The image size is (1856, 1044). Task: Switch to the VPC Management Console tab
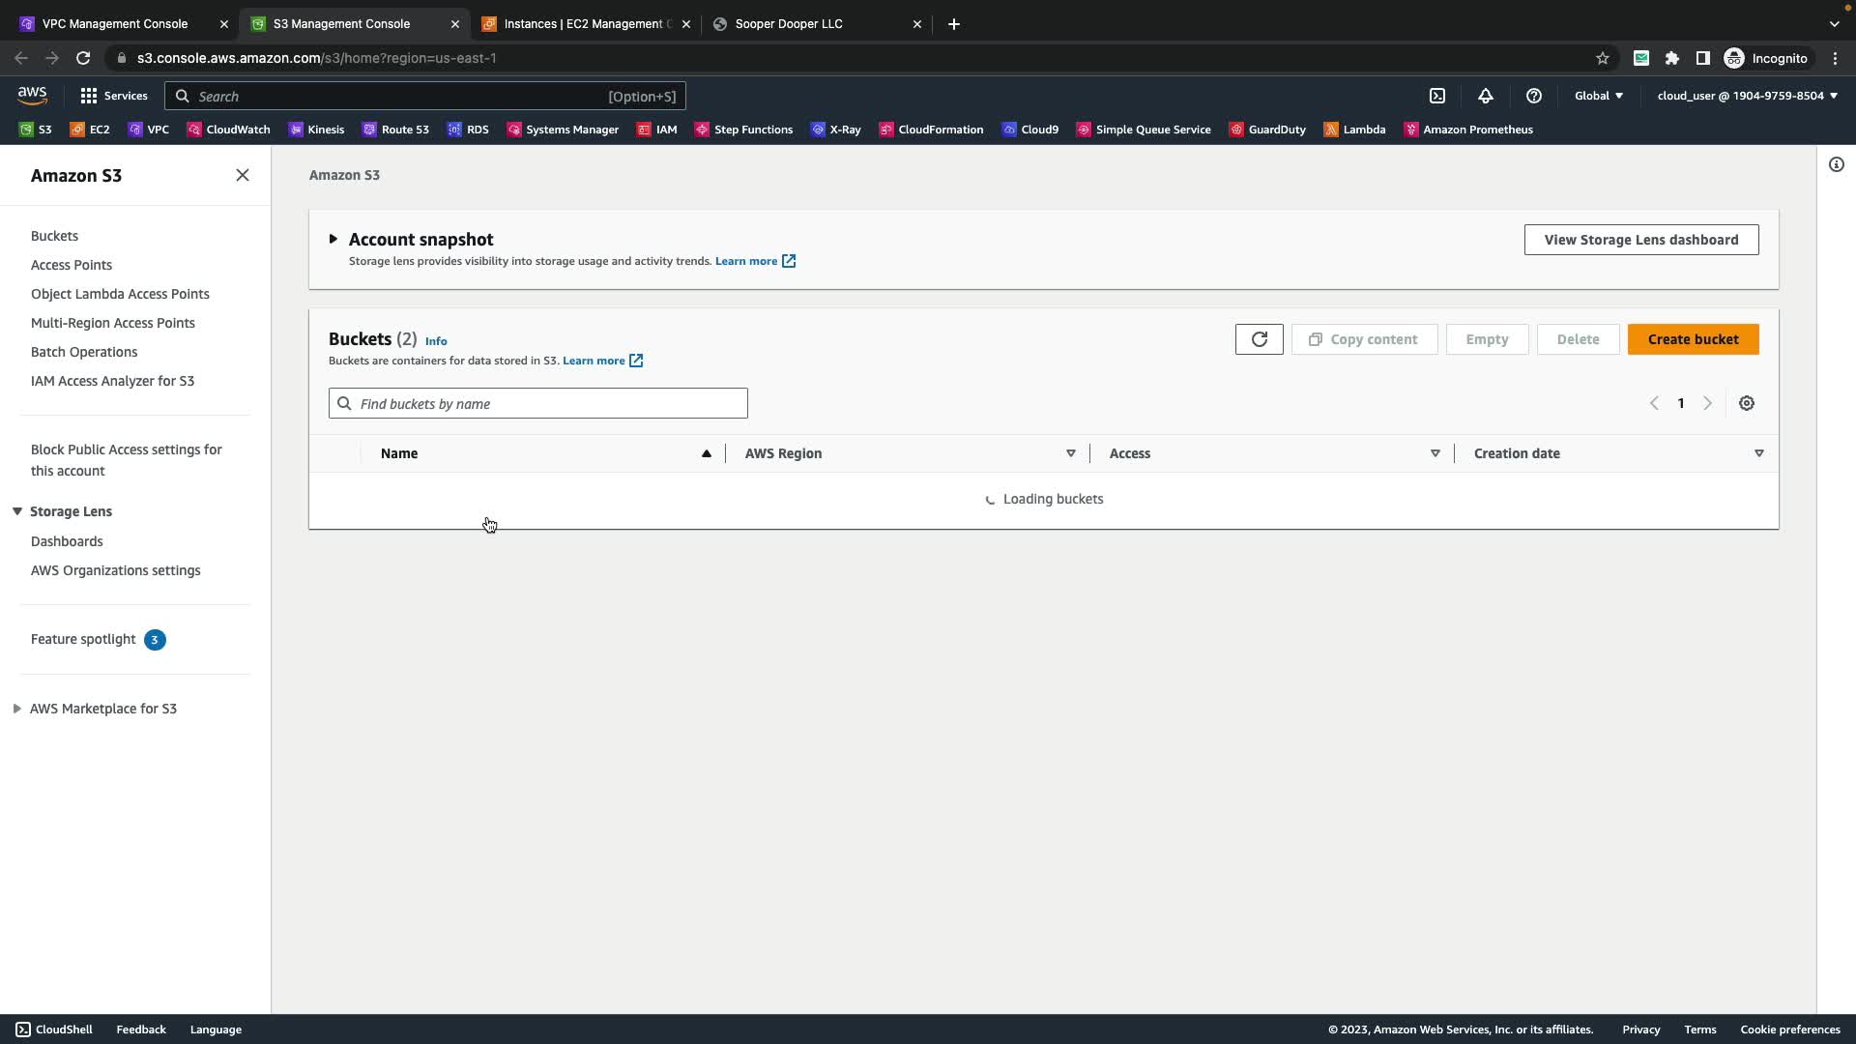(x=115, y=24)
